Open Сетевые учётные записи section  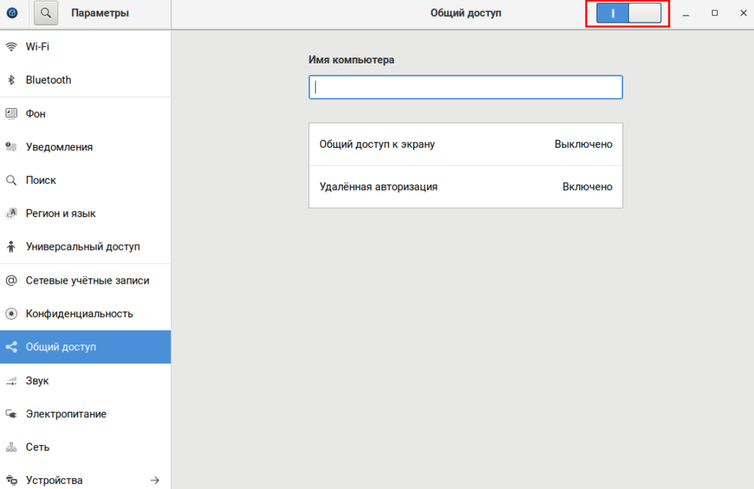[87, 280]
